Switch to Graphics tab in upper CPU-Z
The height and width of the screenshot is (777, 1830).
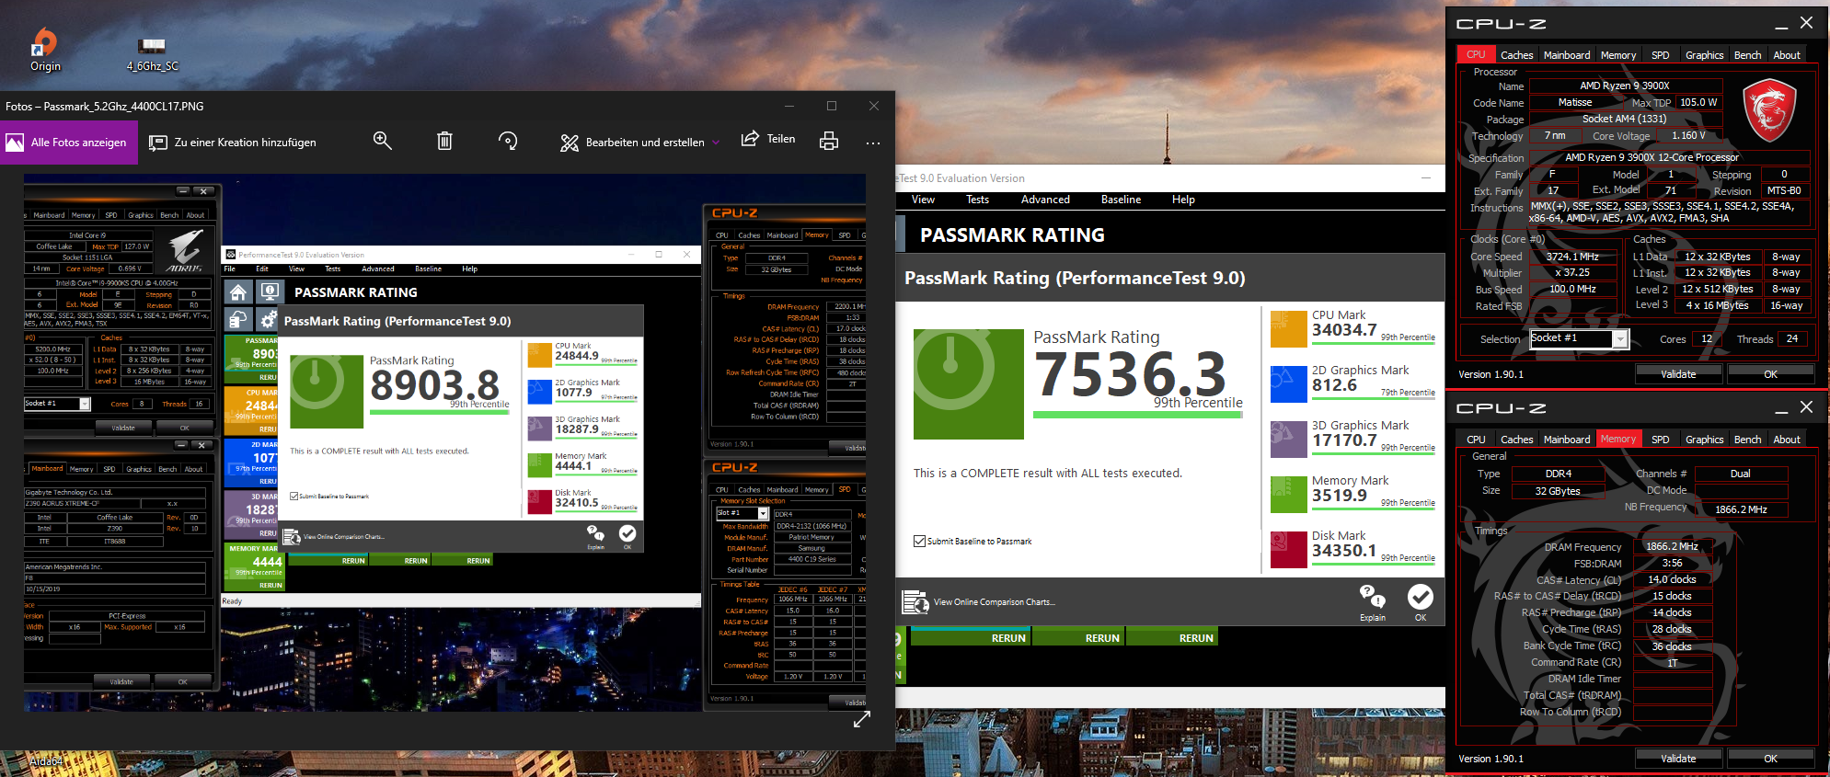coord(1704,55)
